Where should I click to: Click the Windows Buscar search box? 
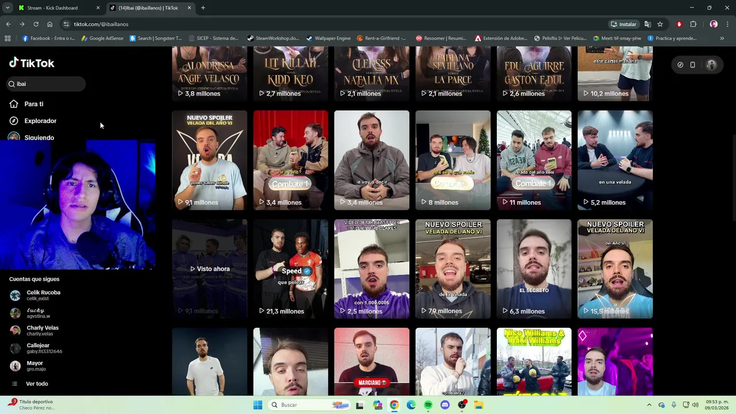(309, 405)
